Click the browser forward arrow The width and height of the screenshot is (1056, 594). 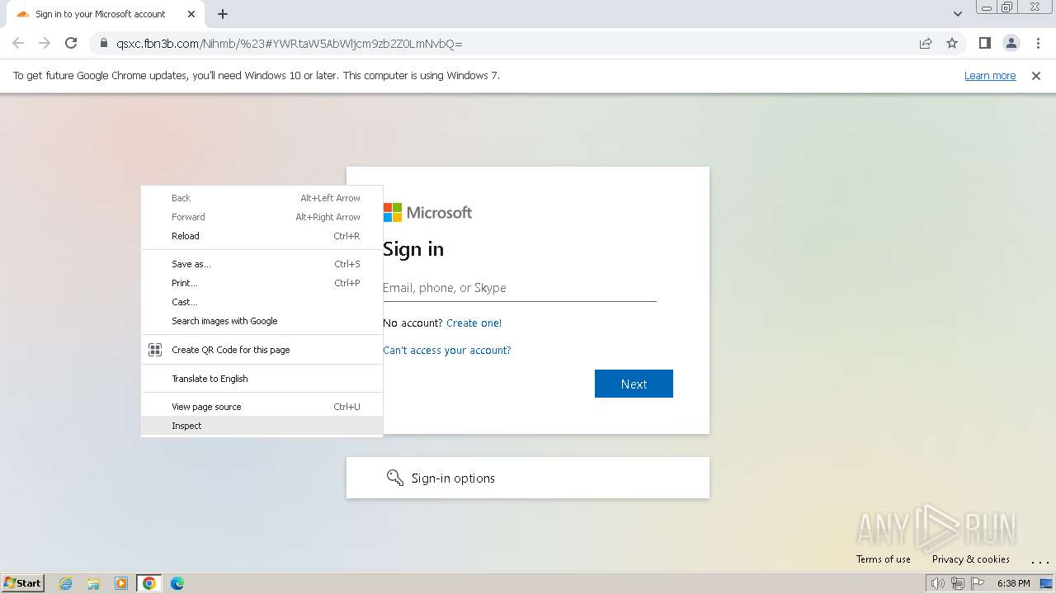click(x=45, y=43)
